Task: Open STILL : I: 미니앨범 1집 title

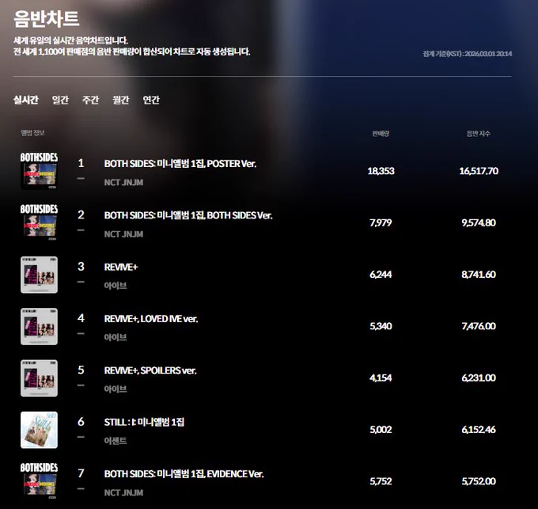Action: coord(144,422)
